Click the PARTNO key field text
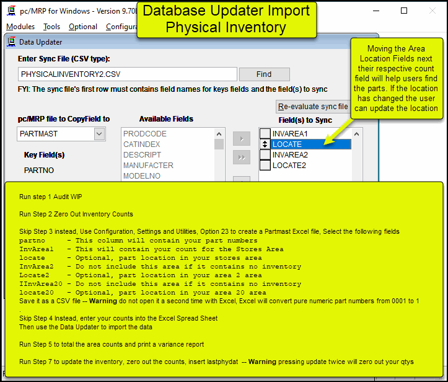The image size is (448, 382). (39, 171)
